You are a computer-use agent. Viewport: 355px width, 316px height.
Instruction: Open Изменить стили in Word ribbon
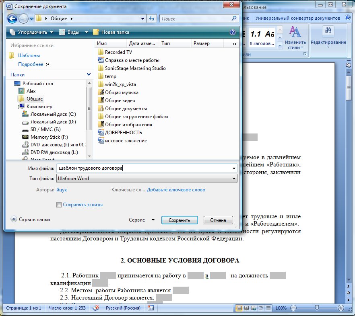(x=295, y=37)
